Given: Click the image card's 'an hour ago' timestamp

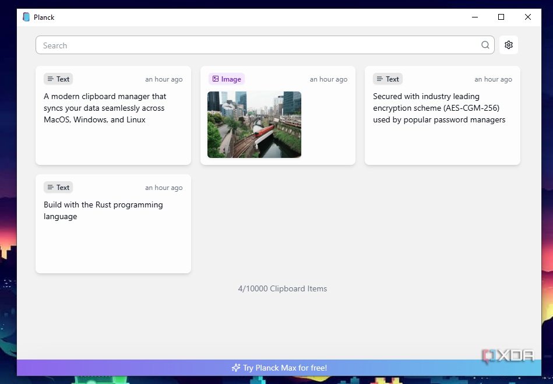Looking at the screenshot, I should pos(328,79).
